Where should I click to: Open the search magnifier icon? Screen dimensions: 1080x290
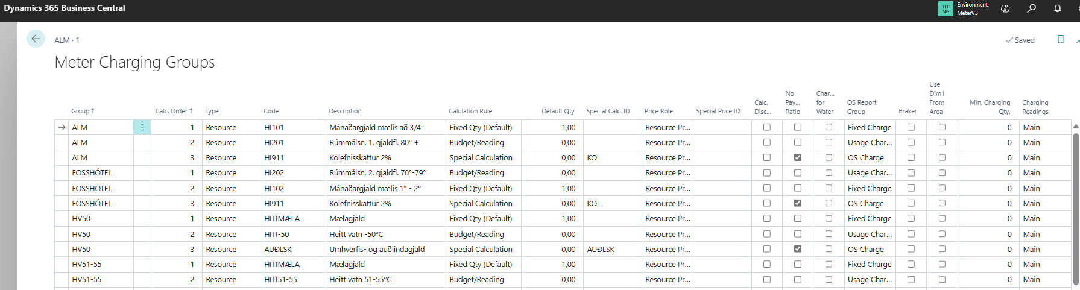tap(1032, 8)
